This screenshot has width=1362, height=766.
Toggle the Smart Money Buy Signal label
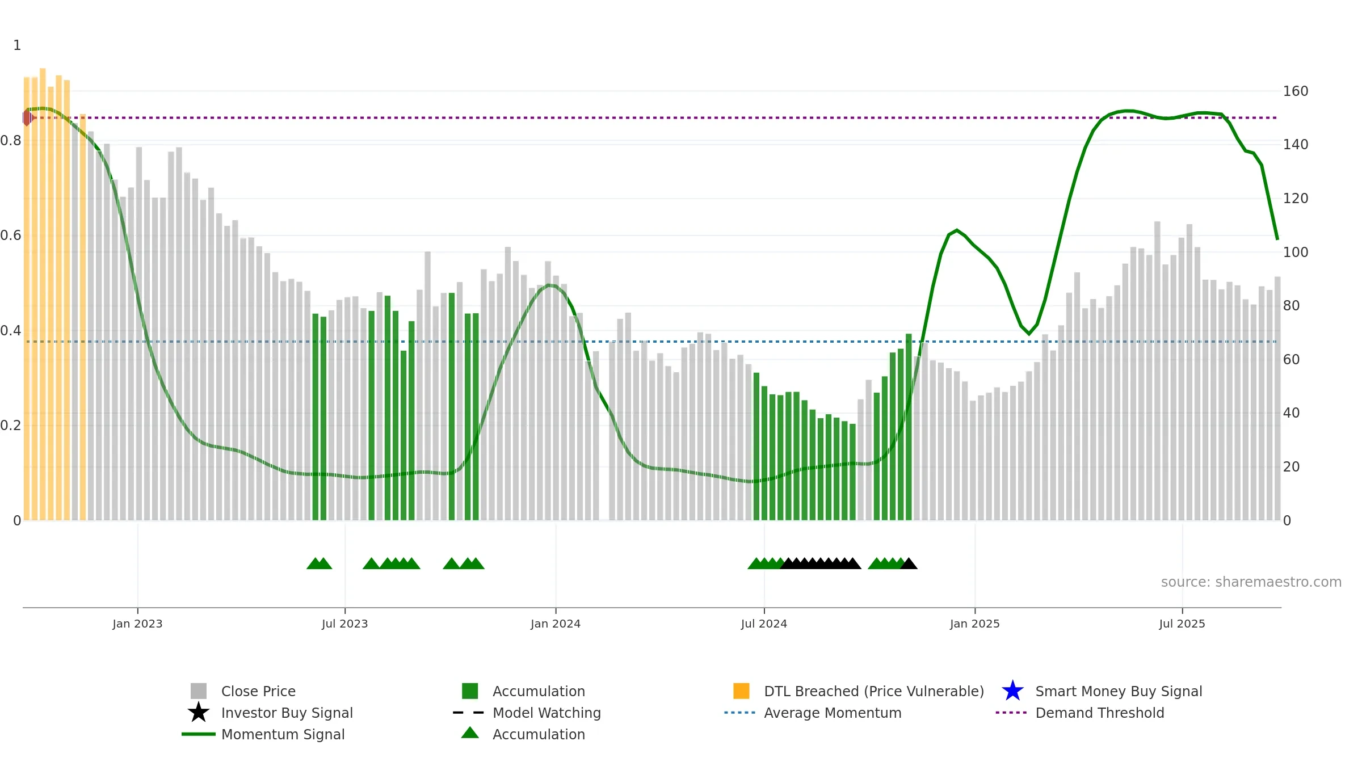1119,691
